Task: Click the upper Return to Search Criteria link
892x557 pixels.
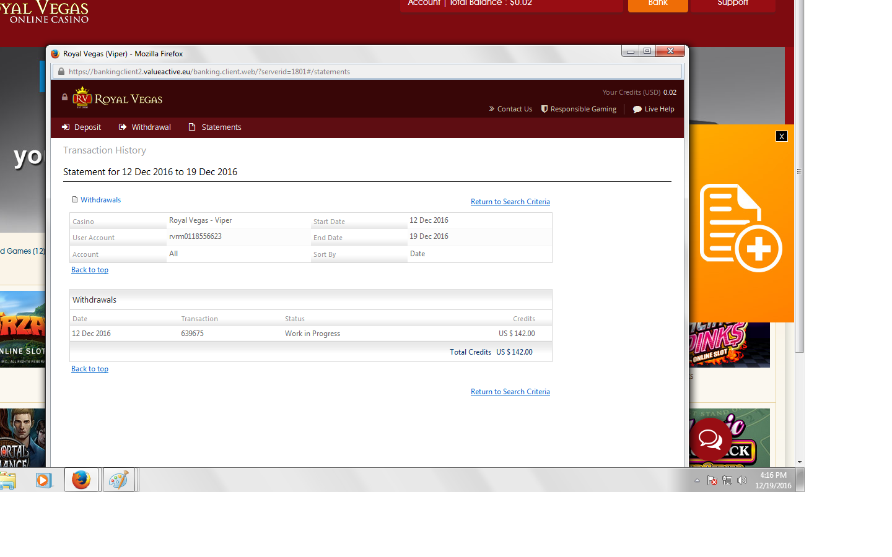Action: [510, 202]
